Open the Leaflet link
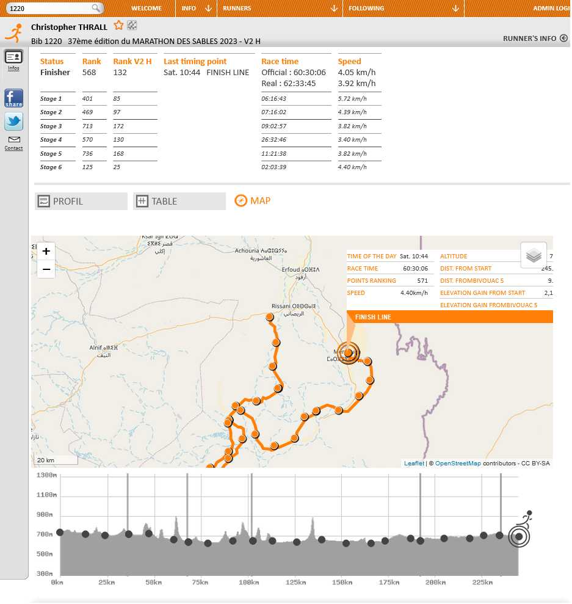This screenshot has width=572, height=604. pos(414,463)
